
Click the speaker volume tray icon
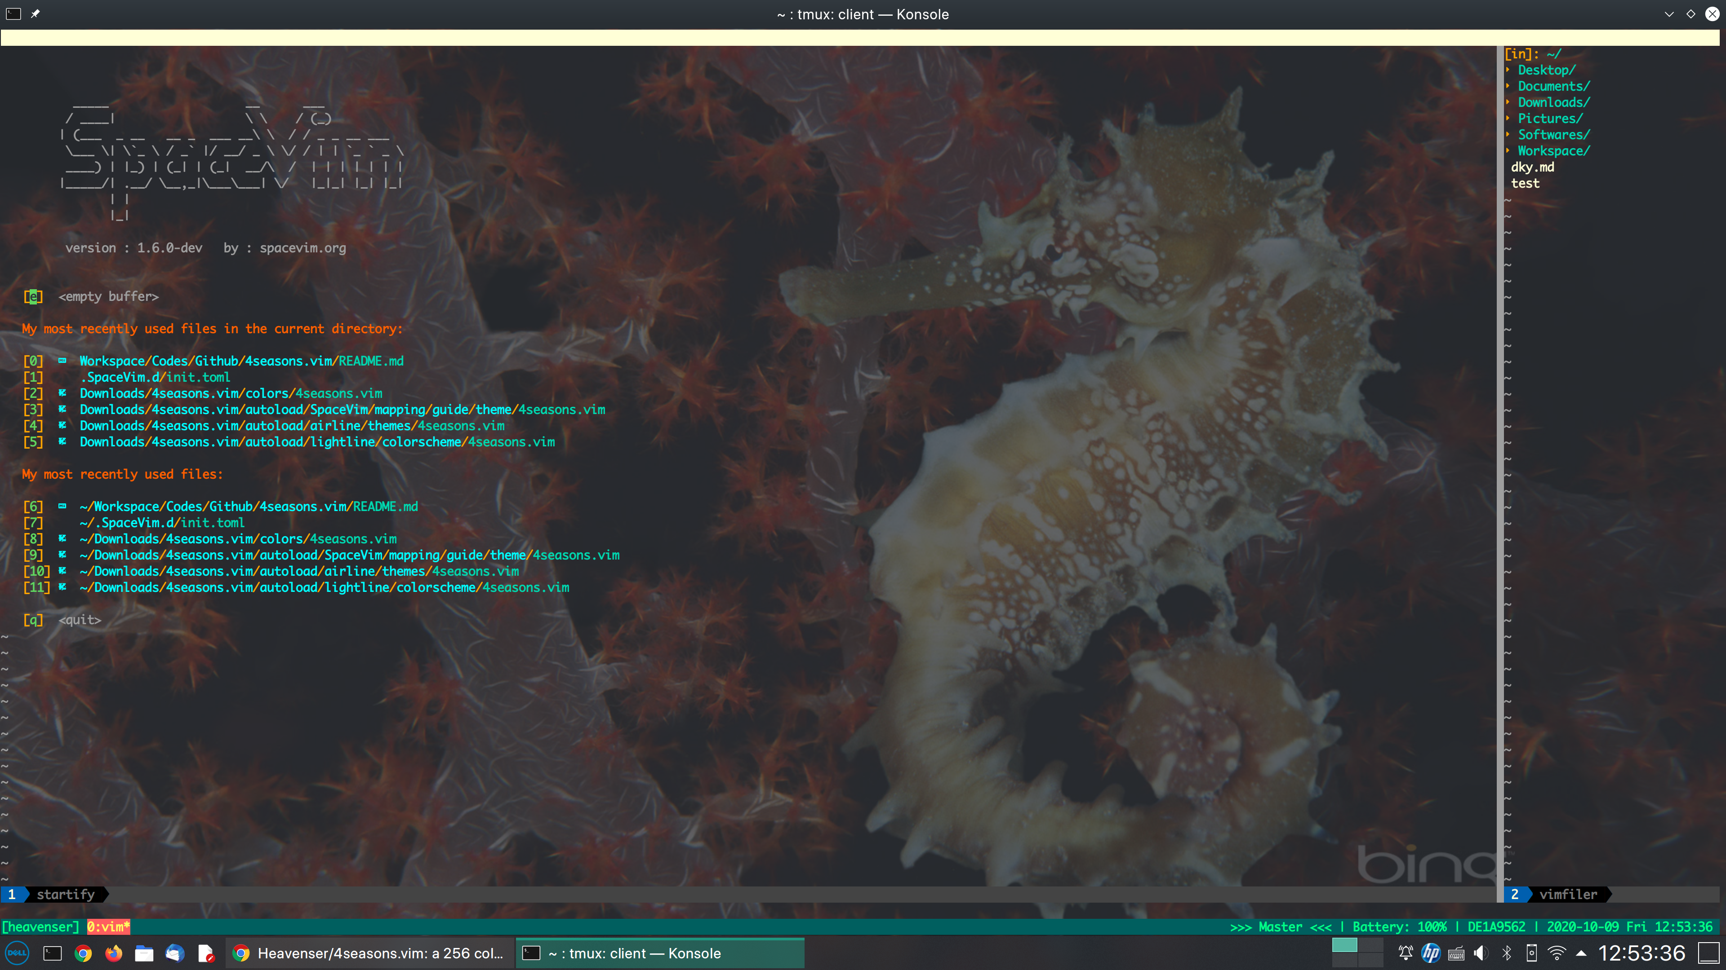coord(1481,953)
